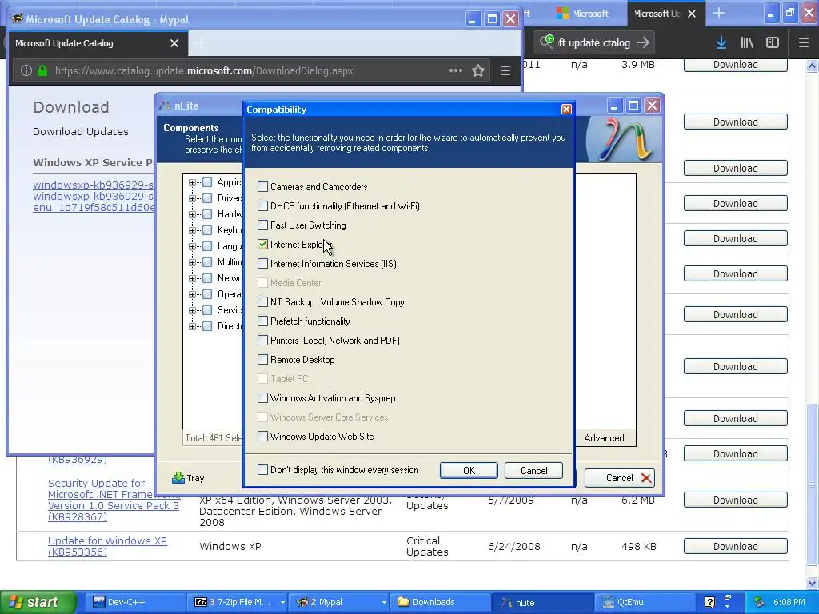This screenshot has width=819, height=614.
Task: Close Microsoft Update Catalog popup tab
Action: (174, 43)
